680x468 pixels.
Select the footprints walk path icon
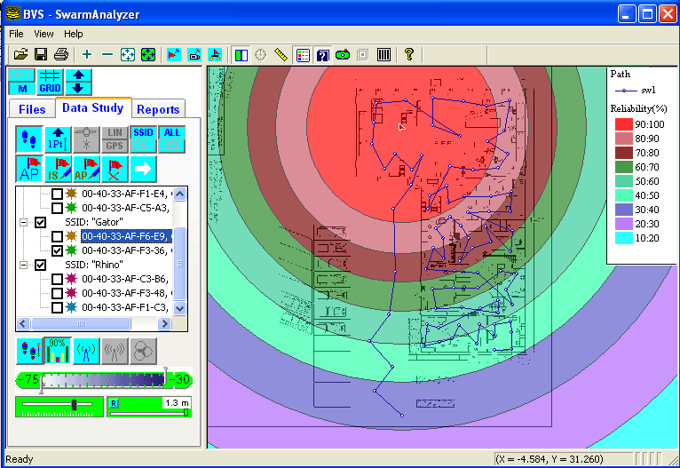tap(29, 139)
